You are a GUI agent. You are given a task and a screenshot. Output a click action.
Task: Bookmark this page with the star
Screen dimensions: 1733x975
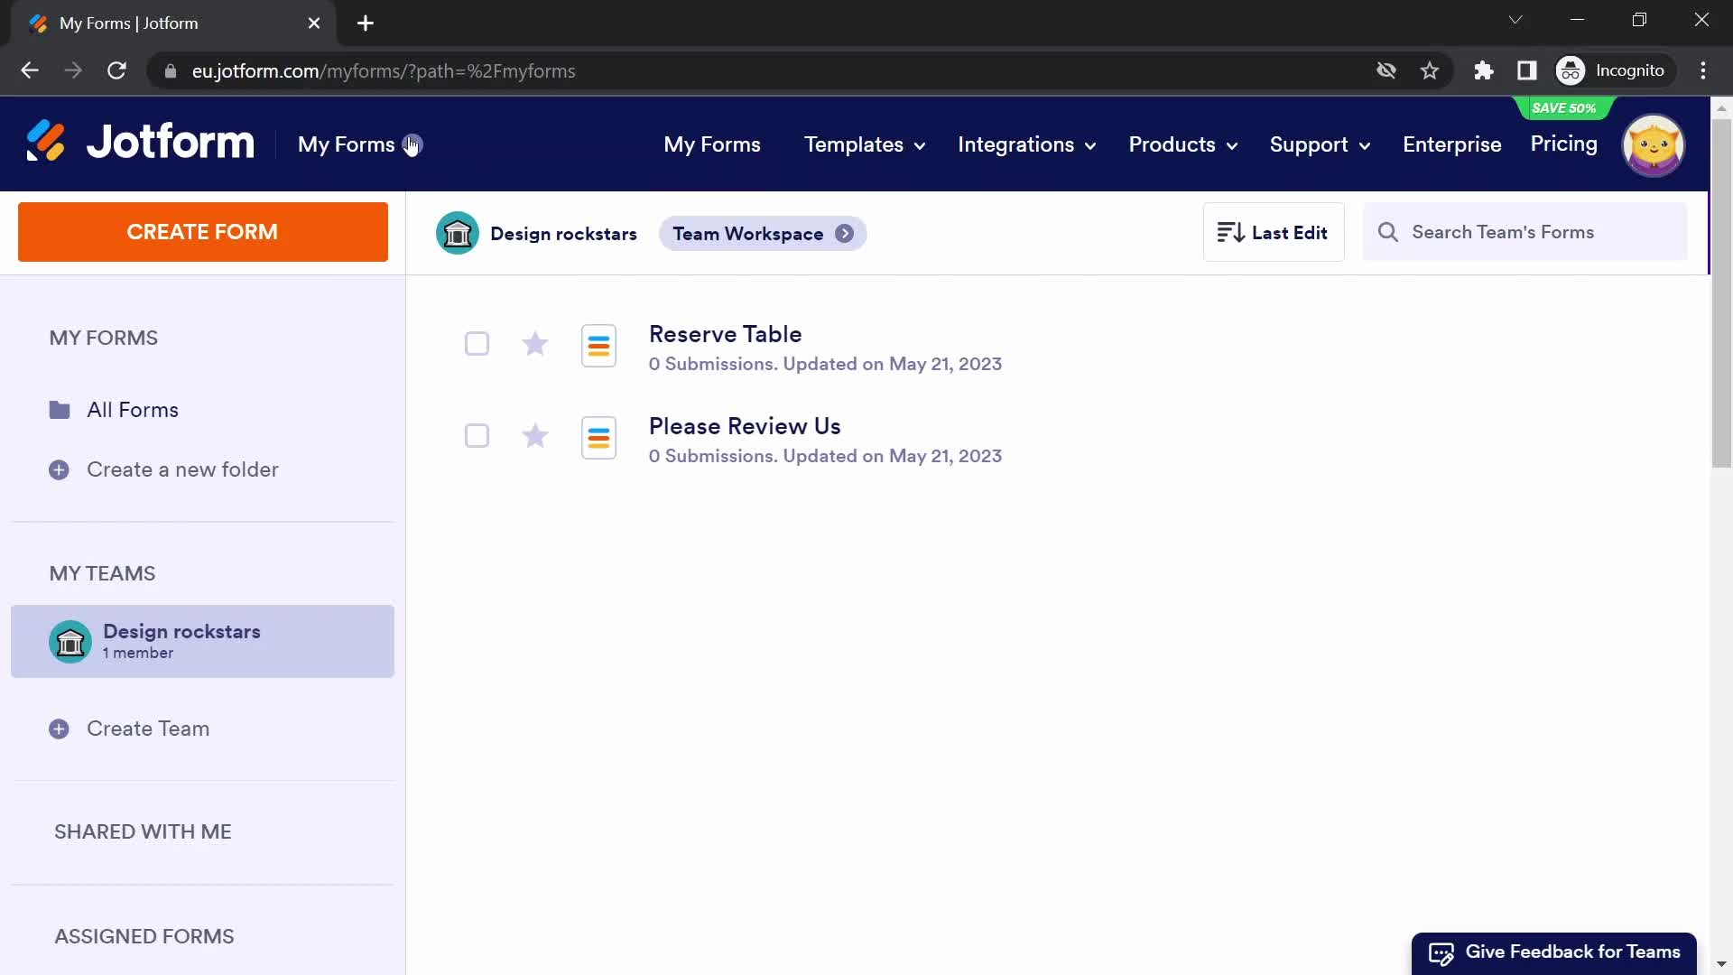[1430, 70]
